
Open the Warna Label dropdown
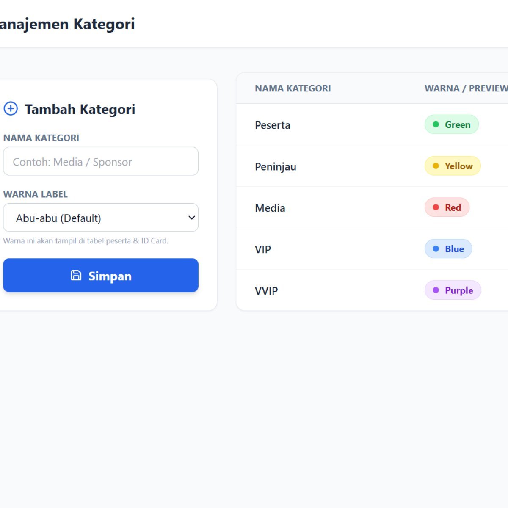[100, 218]
